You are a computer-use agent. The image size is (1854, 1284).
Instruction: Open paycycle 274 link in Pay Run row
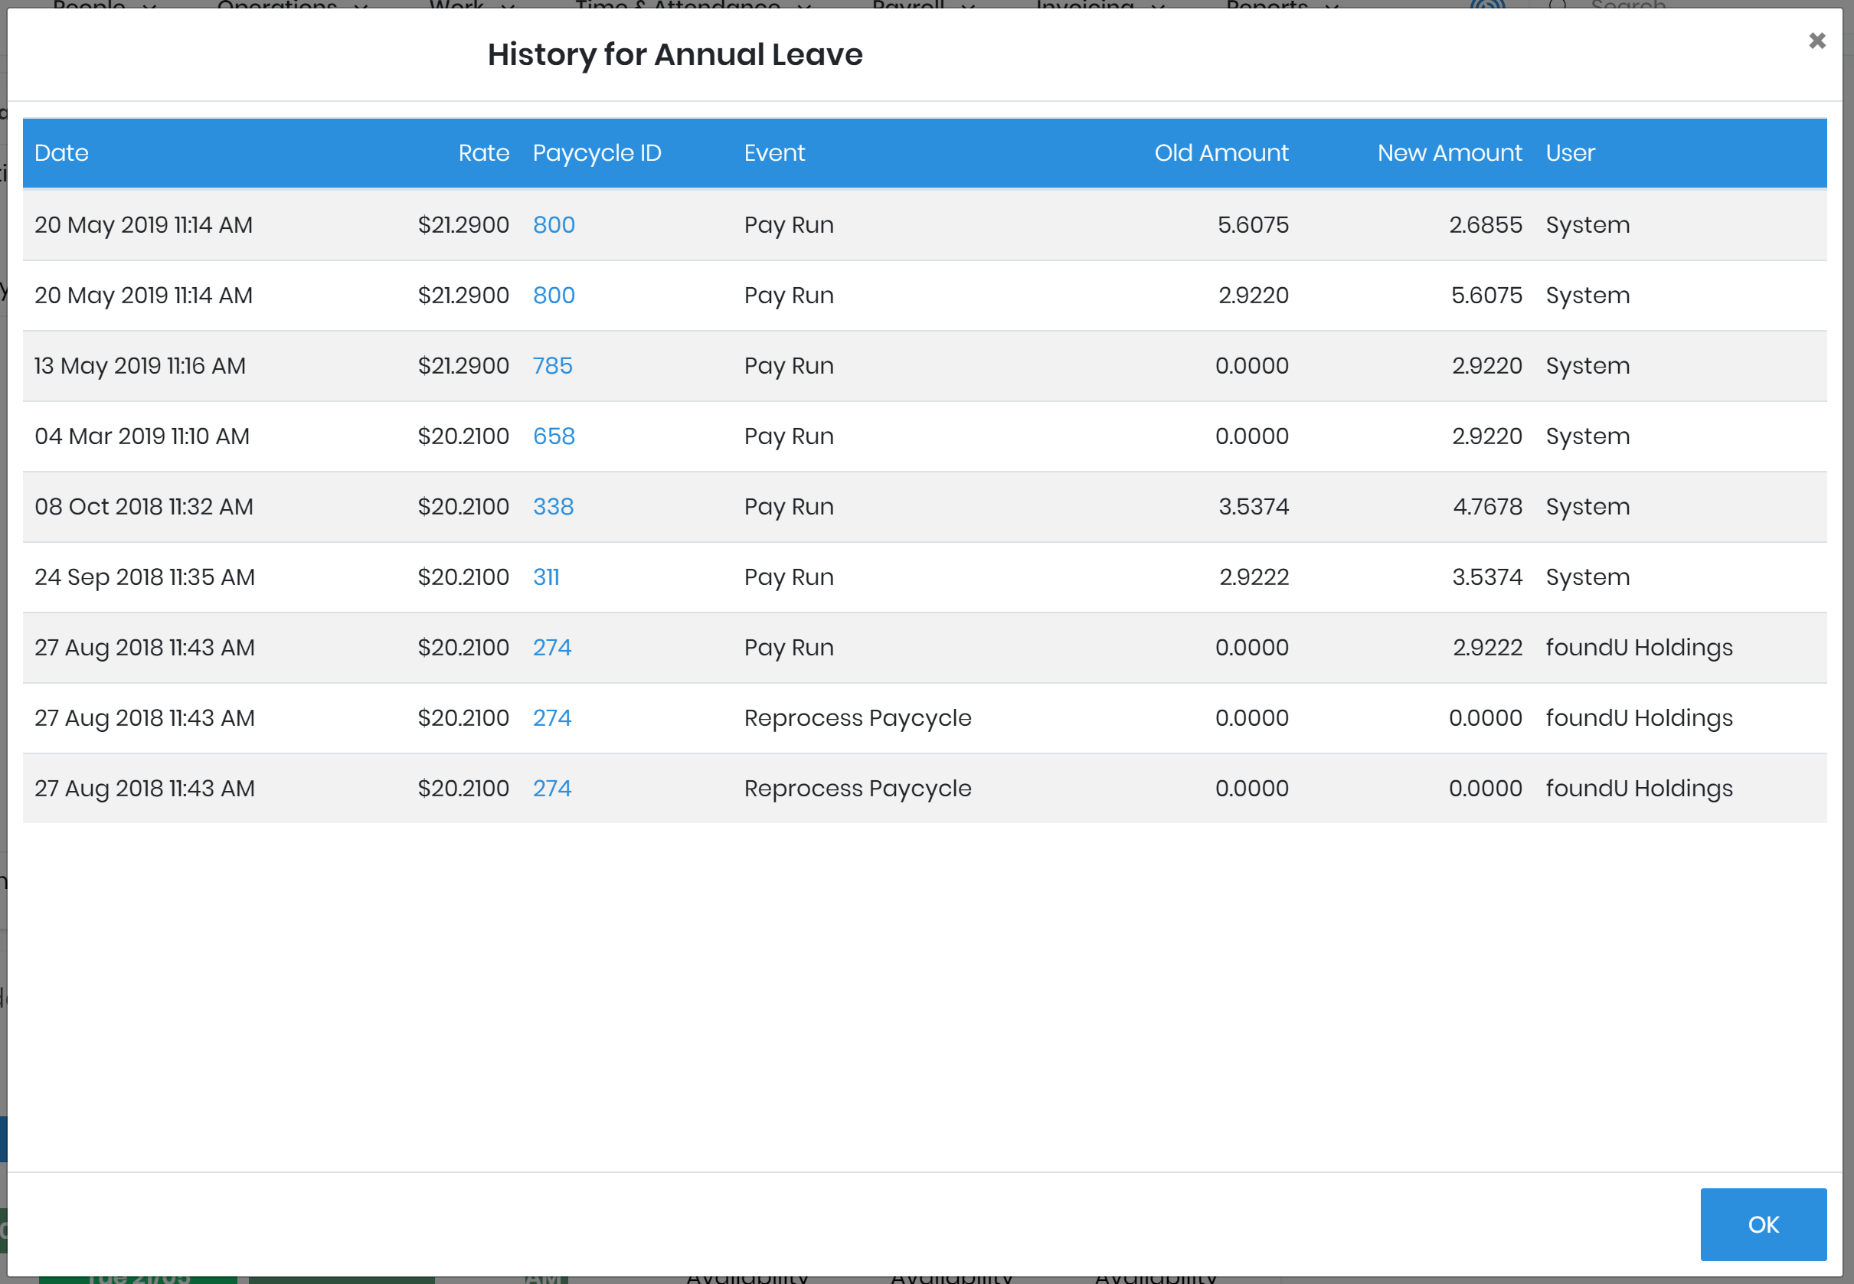[x=552, y=648]
